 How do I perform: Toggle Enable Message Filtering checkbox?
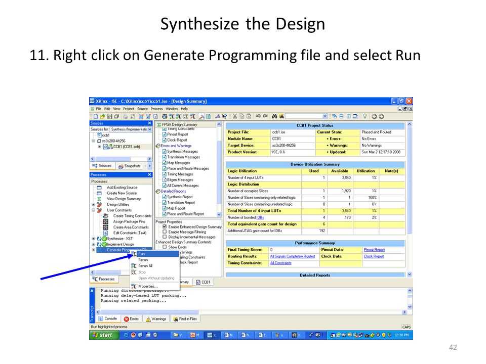pyautogui.click(x=165, y=232)
